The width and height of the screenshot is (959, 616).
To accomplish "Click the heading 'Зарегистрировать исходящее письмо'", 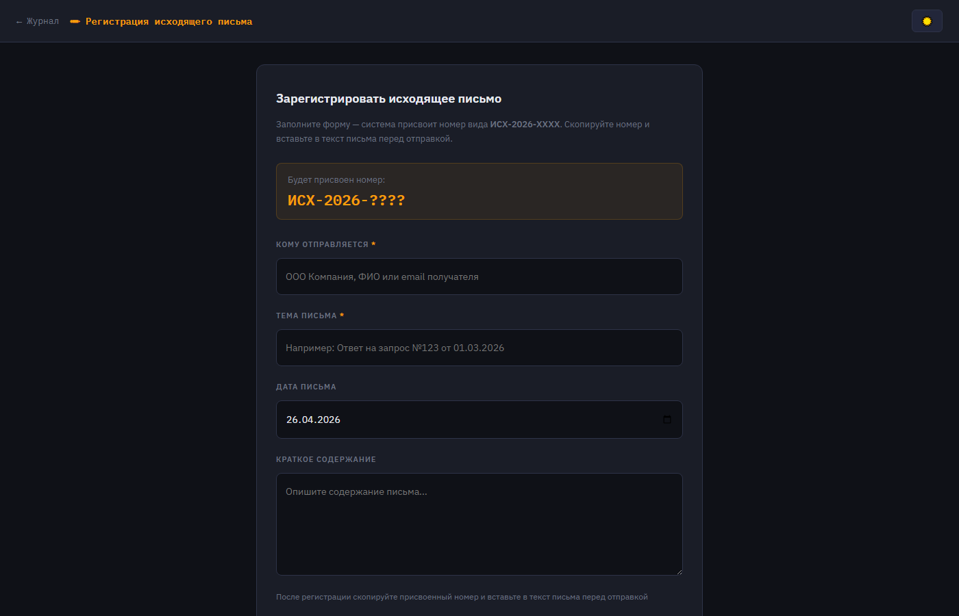I will click(388, 99).
